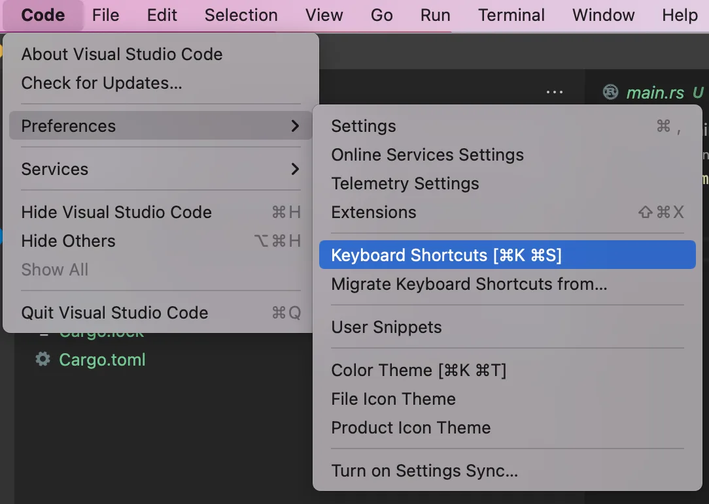Screen dimensions: 709x504
Task: Open the Edit menu
Action: 162,15
